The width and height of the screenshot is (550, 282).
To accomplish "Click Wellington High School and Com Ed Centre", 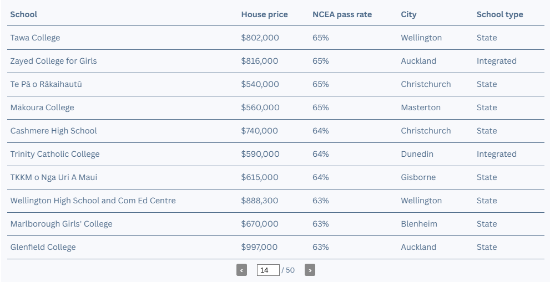I will (x=93, y=201).
